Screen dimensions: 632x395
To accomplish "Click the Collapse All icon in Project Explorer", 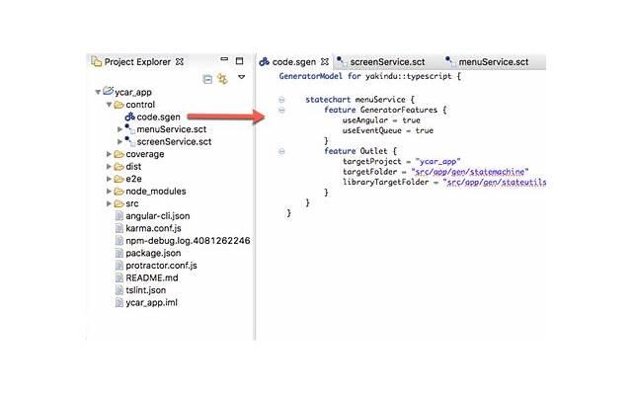I will point(207,78).
